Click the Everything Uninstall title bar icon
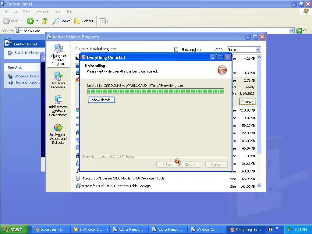The height and width of the screenshot is (234, 312). (83, 57)
